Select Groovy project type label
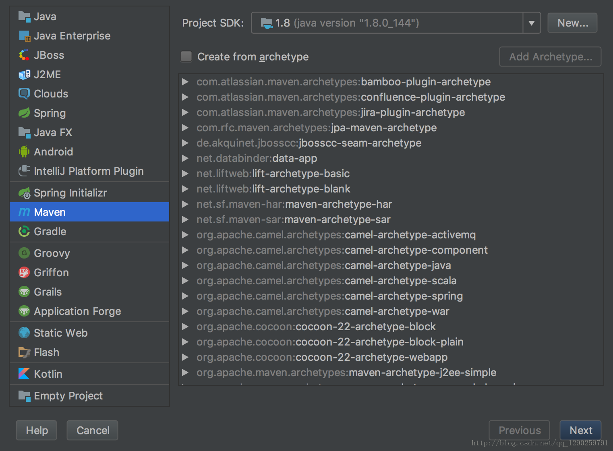Image resolution: width=613 pixels, height=451 pixels. [x=52, y=253]
